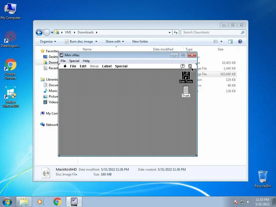Open the Windows Start menu

click(7, 202)
